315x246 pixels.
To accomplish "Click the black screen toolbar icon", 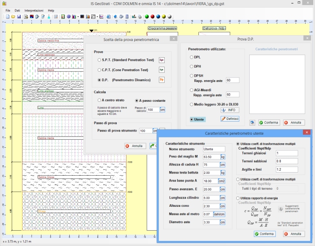I will [x=82, y=17].
